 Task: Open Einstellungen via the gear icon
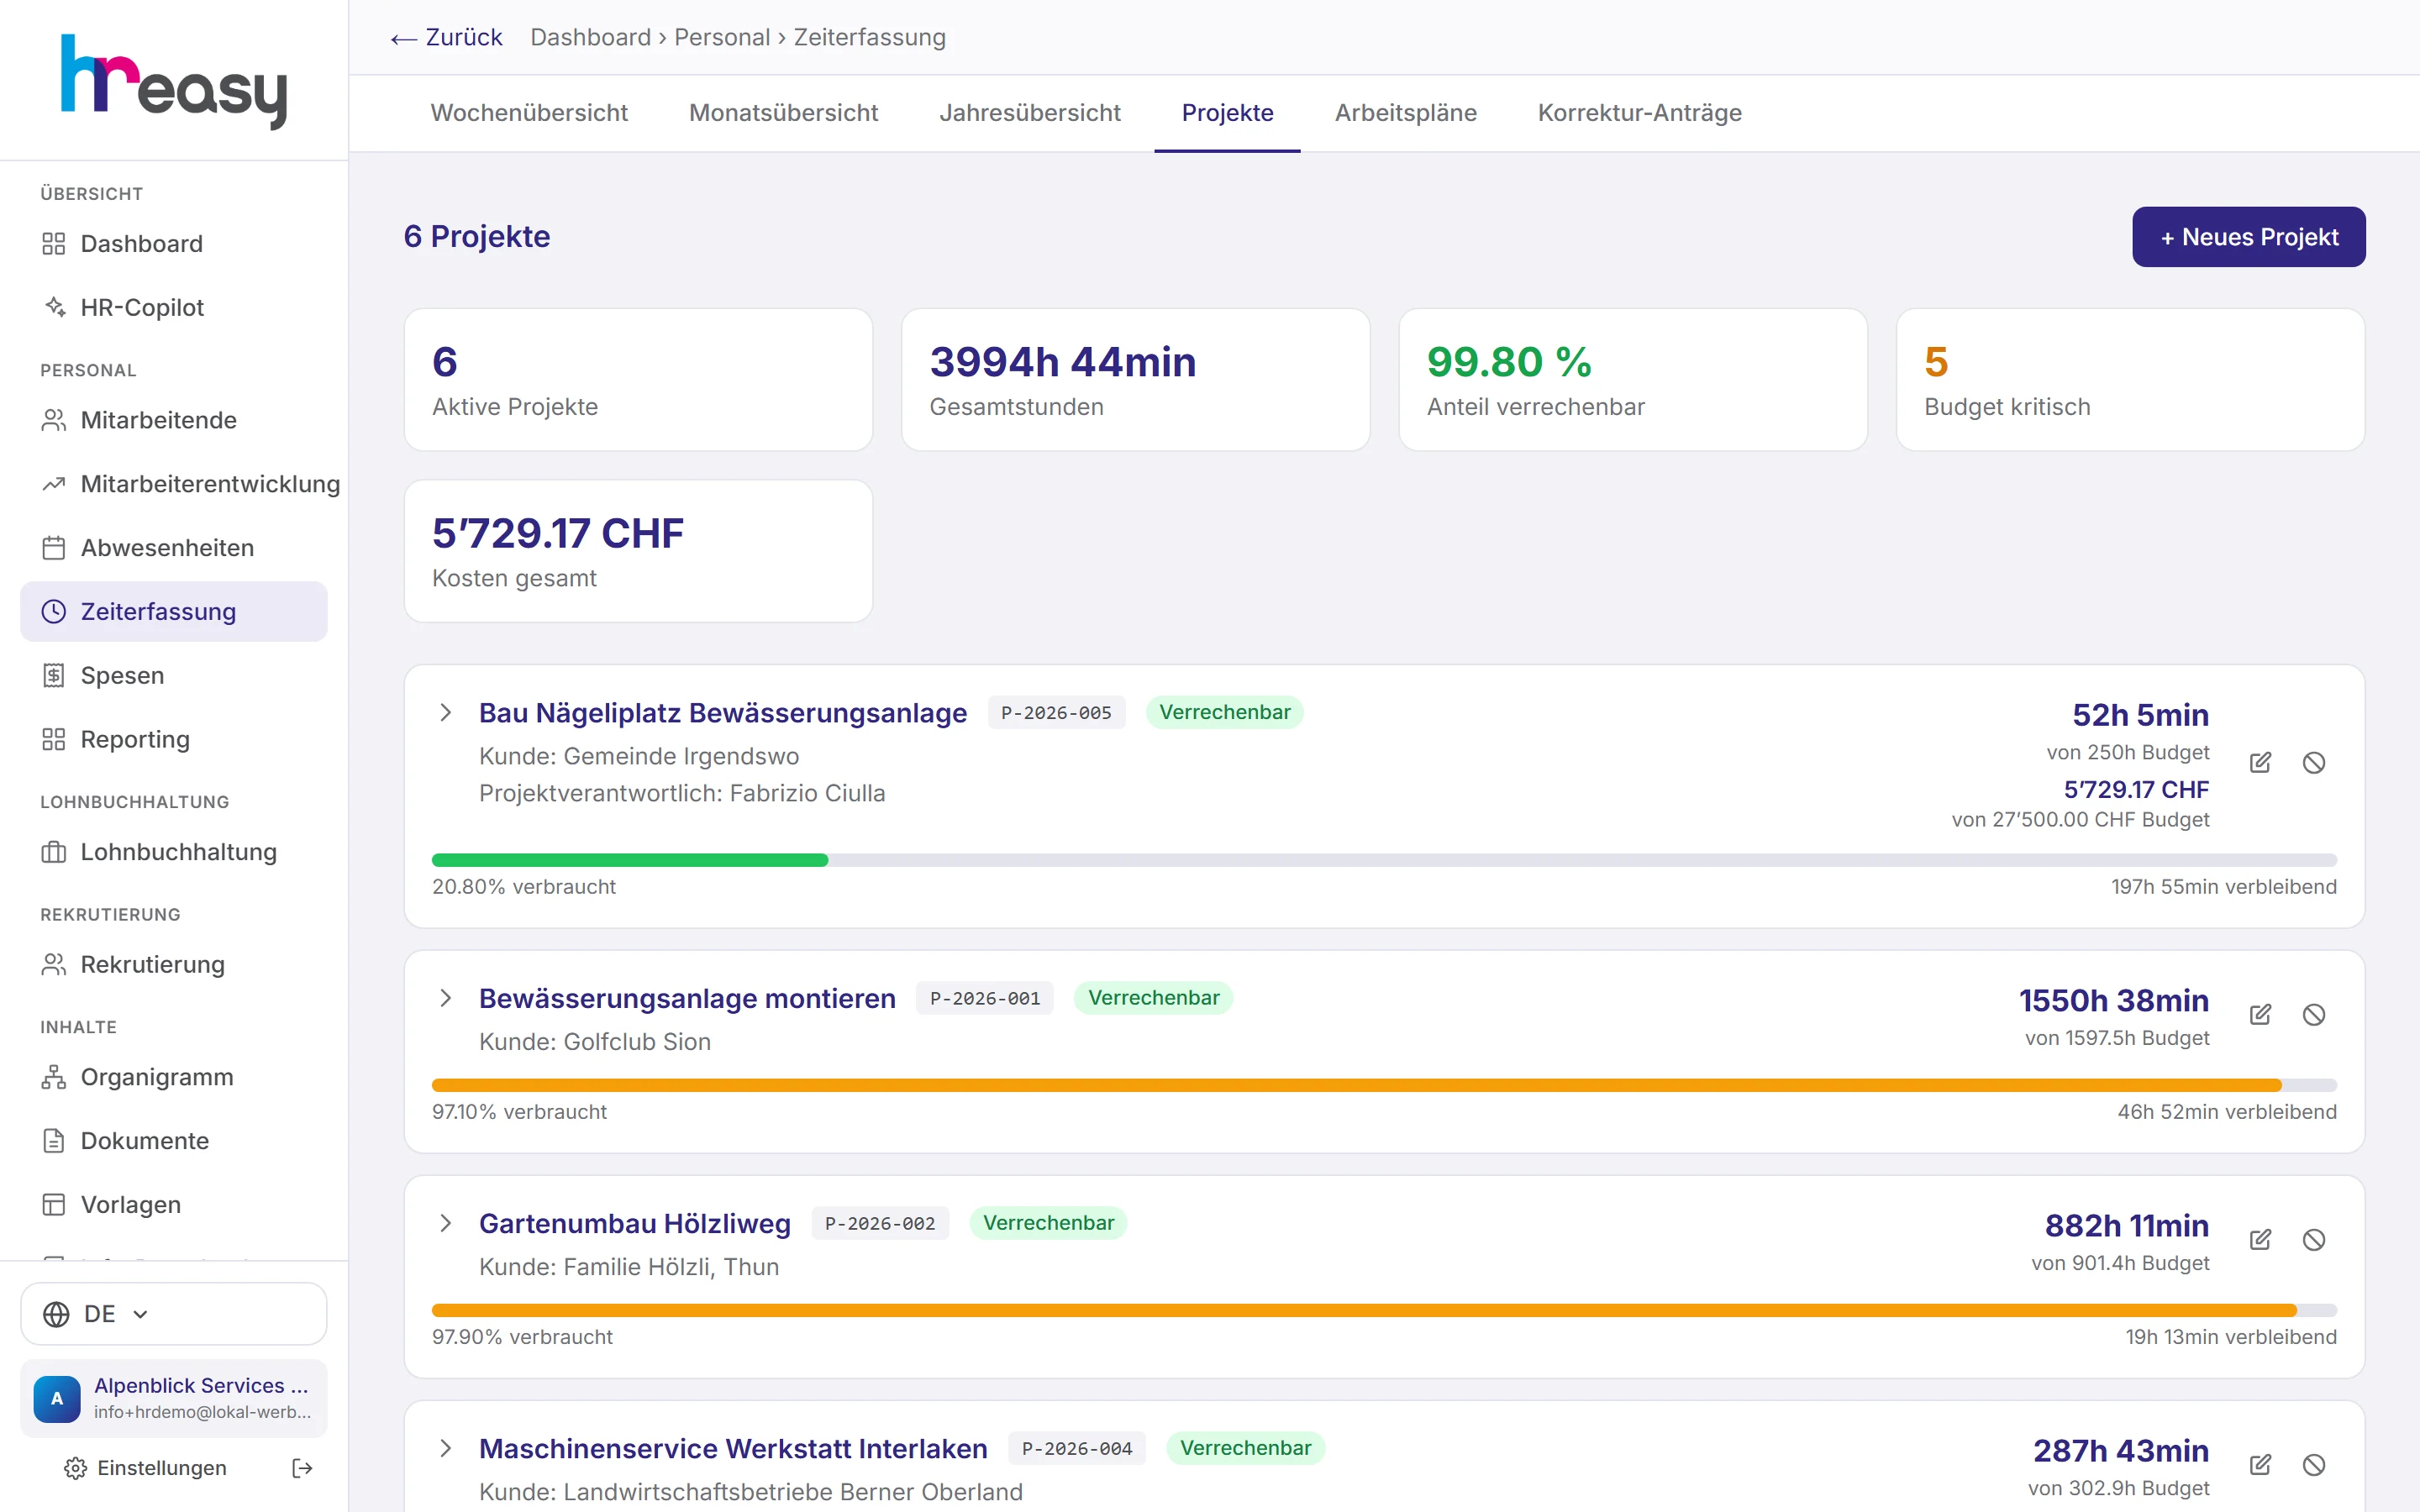coord(75,1468)
